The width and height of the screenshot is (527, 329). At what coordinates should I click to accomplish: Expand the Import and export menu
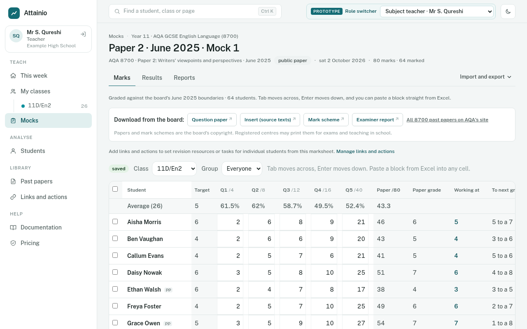[486, 77]
